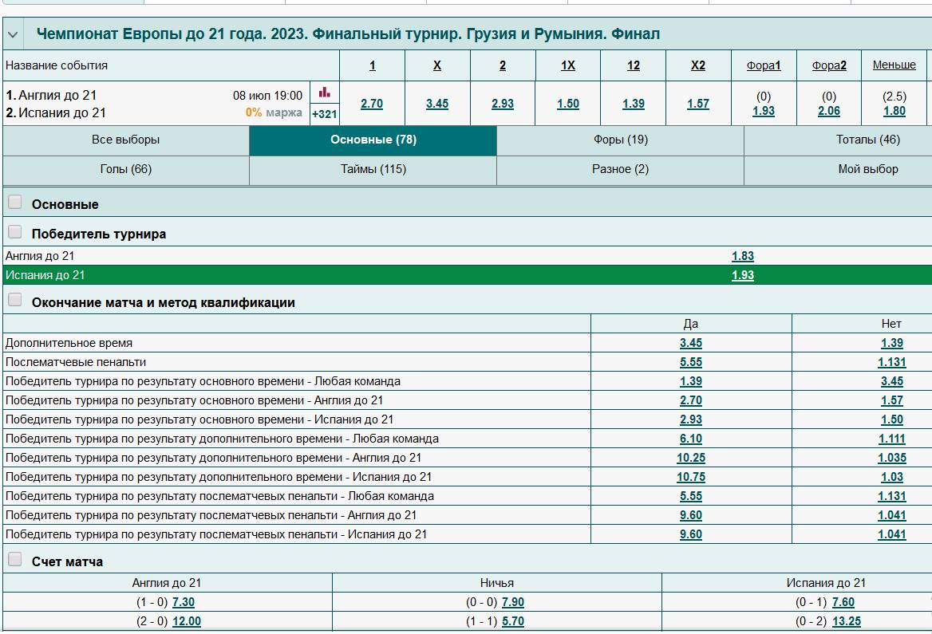Viewport: 932px width, 634px height.
Task: Open match statistics bar chart icon
Action: [324, 93]
